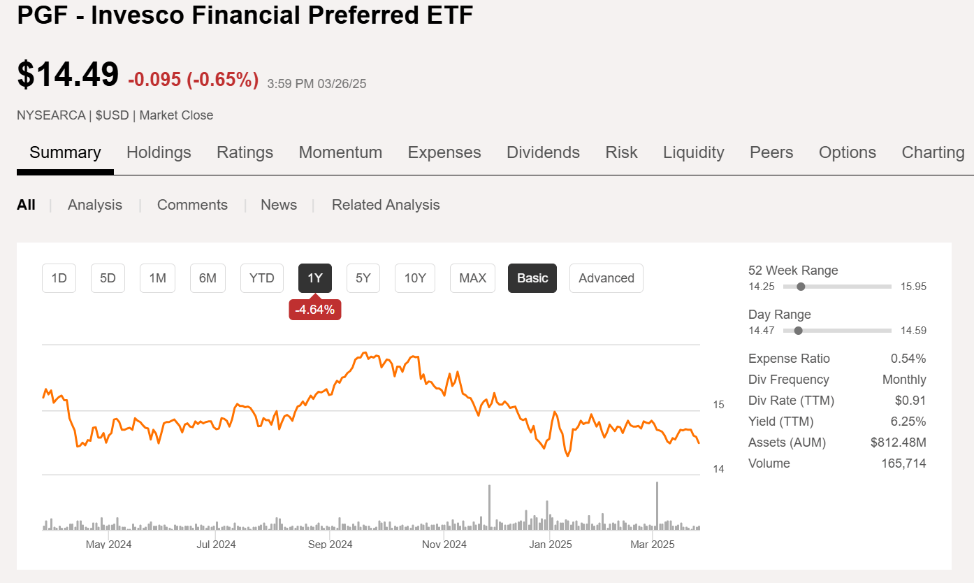Switch to the Risk tab
Image resolution: width=974 pixels, height=583 pixels.
point(621,152)
